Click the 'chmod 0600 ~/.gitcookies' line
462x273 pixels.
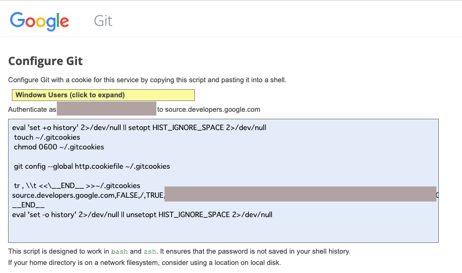point(59,147)
